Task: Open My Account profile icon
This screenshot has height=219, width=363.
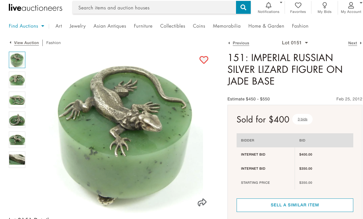Action: coord(351,6)
